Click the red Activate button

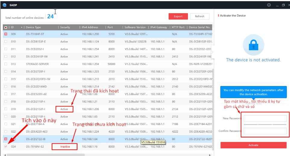click(x=253, y=145)
